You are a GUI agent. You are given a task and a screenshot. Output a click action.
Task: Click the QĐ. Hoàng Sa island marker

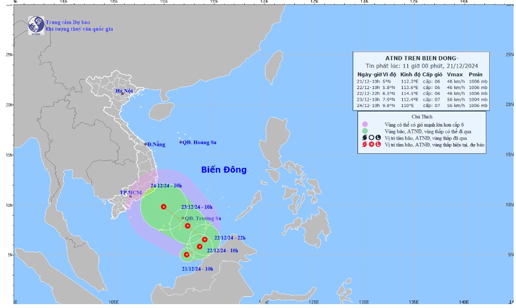click(180, 142)
